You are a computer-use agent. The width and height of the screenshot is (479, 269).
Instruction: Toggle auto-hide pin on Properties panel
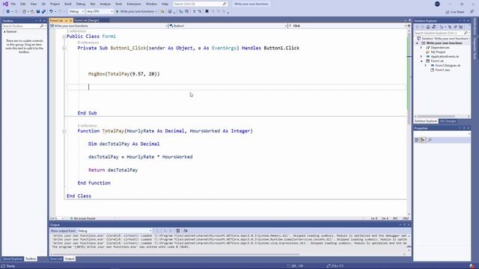(x=464, y=128)
